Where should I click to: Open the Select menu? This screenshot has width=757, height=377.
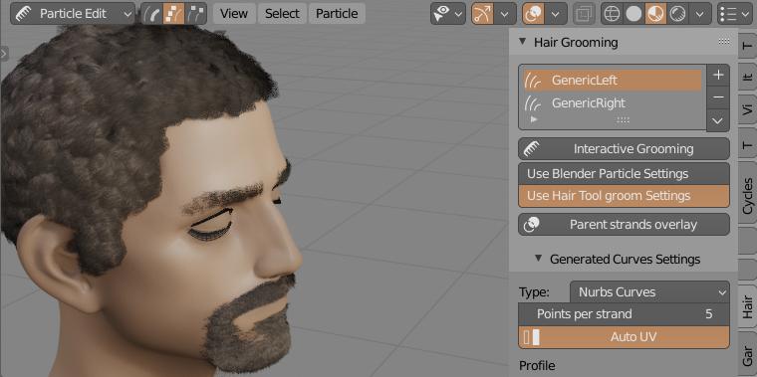[282, 14]
